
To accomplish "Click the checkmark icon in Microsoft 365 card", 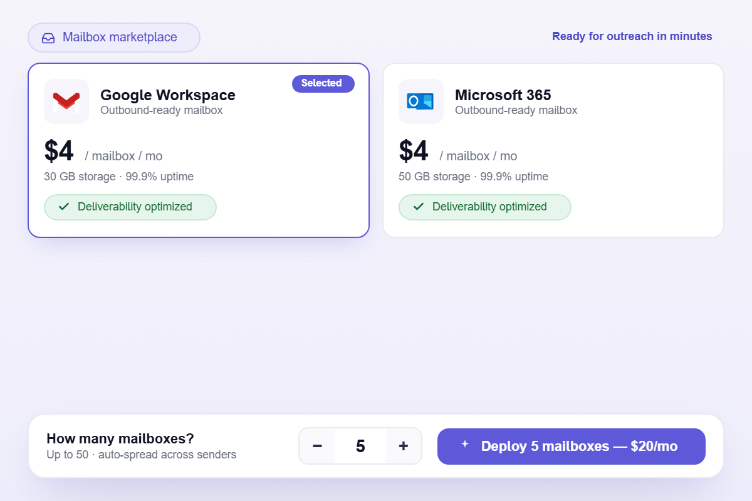I will 418,207.
